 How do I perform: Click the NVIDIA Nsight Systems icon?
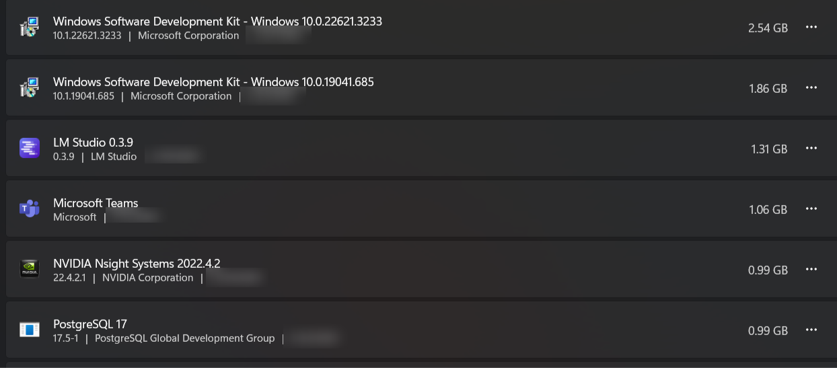click(30, 270)
